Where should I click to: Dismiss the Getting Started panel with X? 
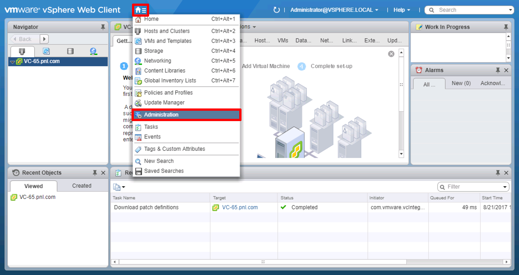click(391, 54)
